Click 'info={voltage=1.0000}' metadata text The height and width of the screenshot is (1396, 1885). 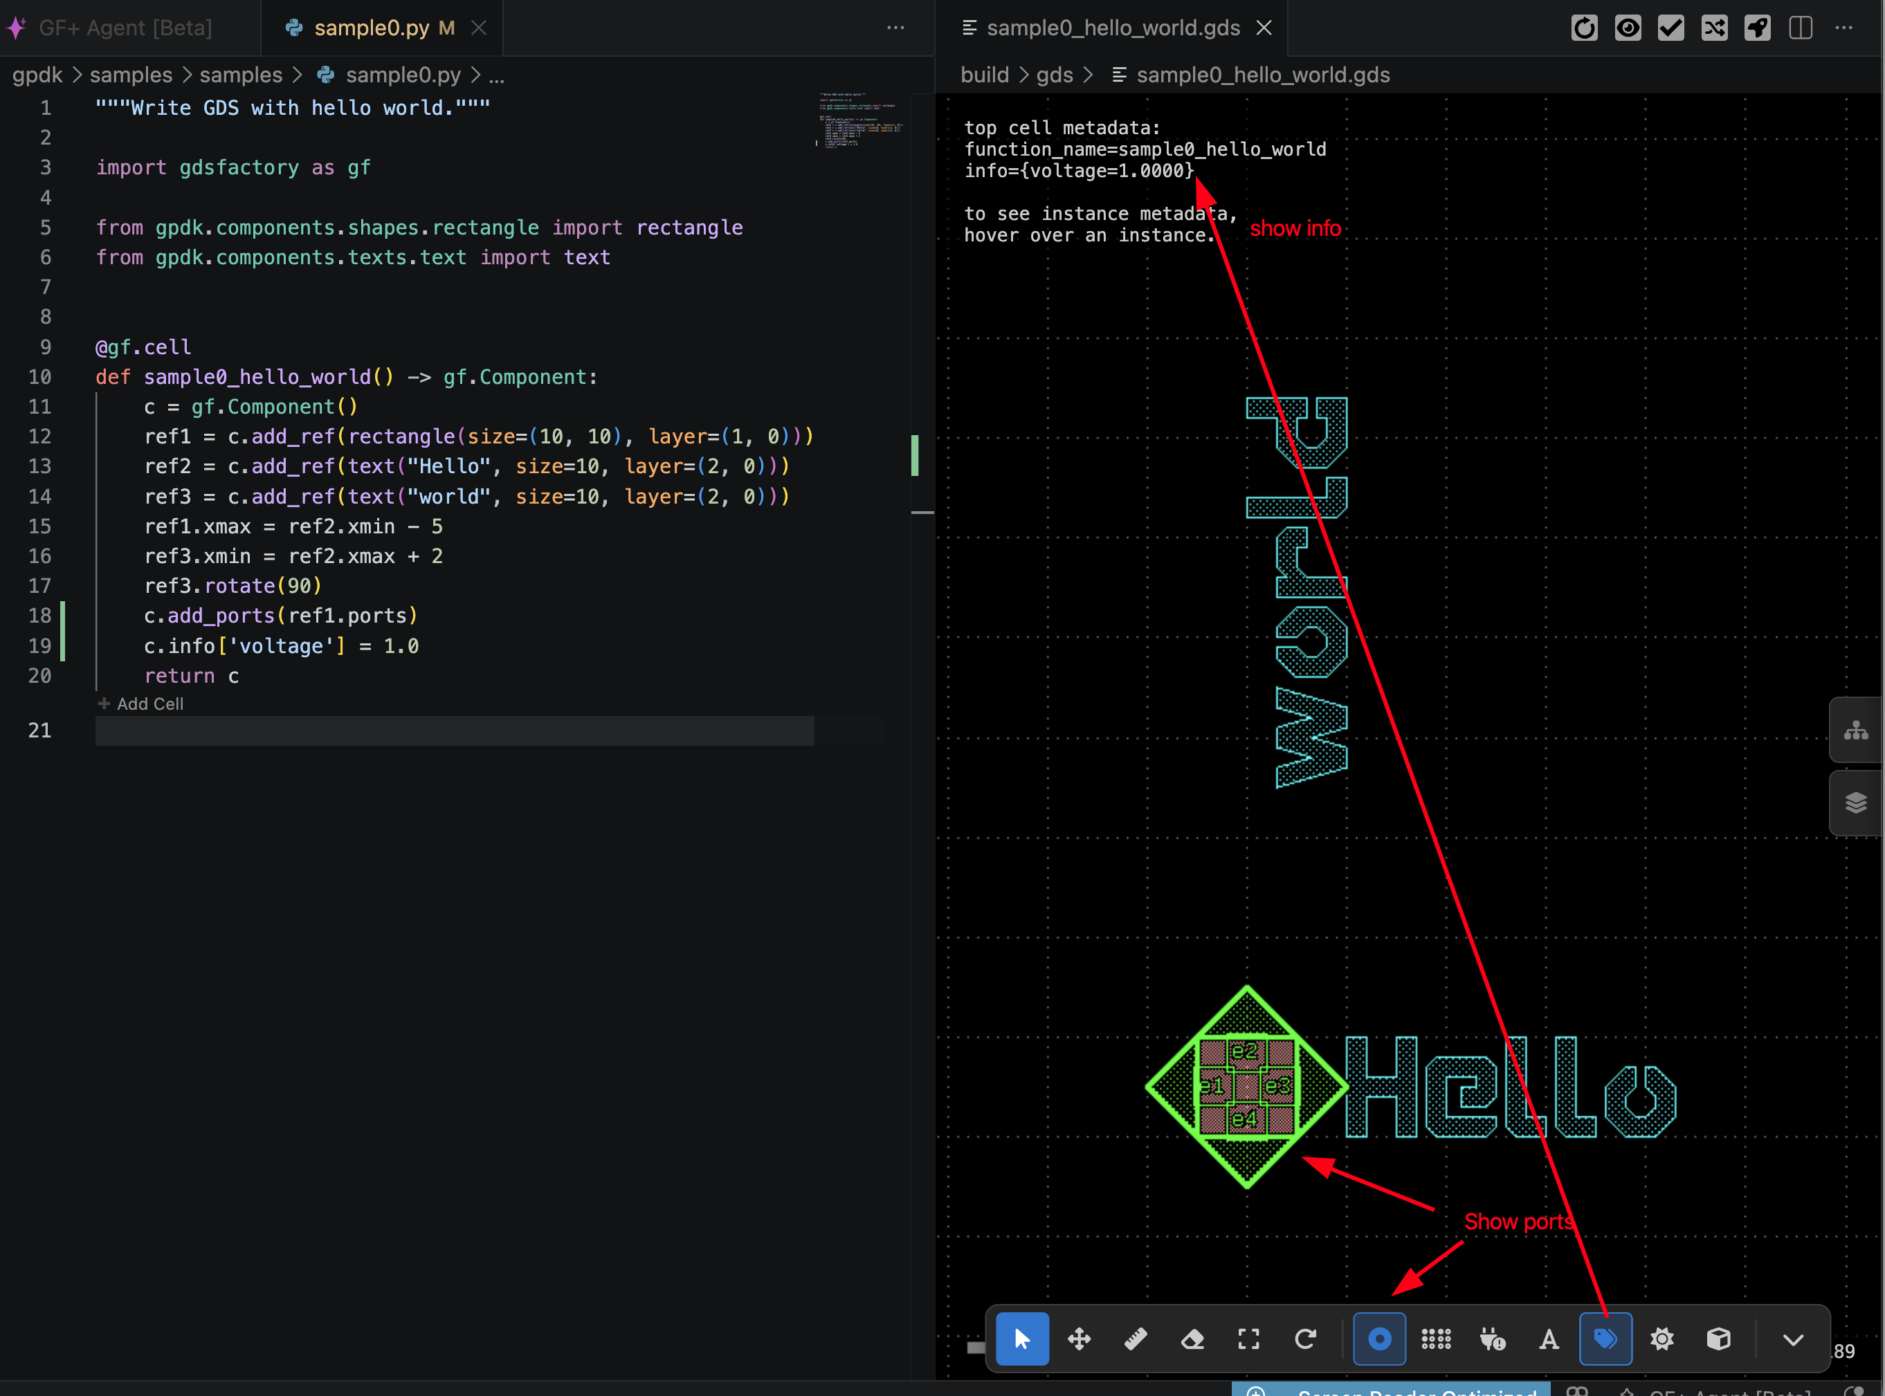[1080, 171]
